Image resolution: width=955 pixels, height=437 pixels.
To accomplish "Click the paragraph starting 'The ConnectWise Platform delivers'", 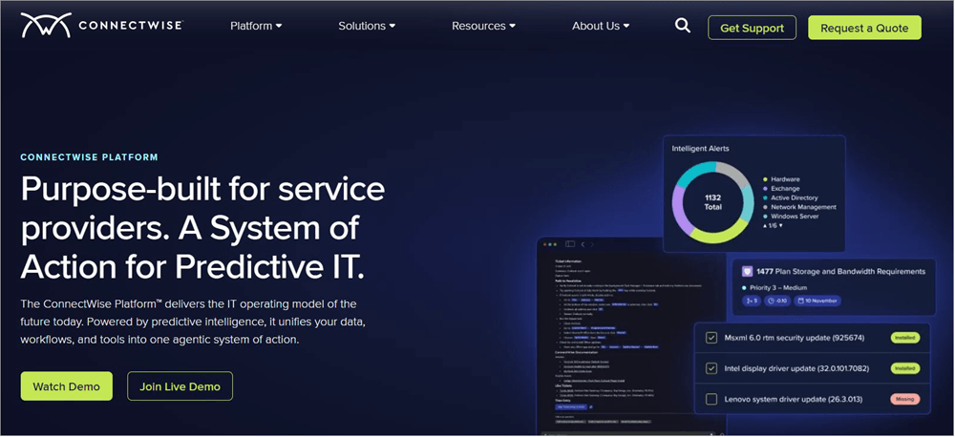I will coord(193,322).
